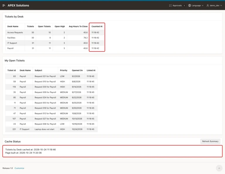
Task: Click the Release 1.0 footer text
Action: (x=8, y=168)
